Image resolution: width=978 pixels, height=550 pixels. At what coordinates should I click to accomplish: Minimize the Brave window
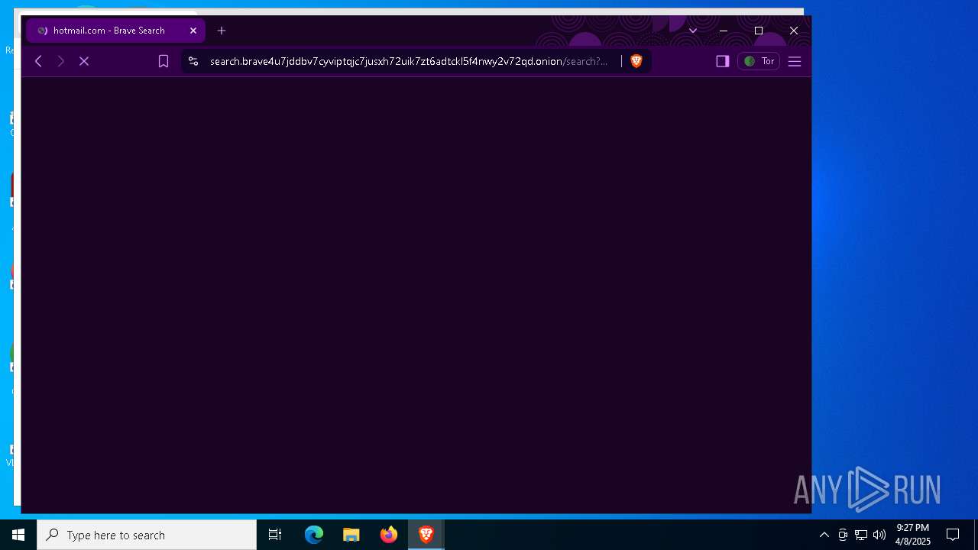(x=724, y=31)
